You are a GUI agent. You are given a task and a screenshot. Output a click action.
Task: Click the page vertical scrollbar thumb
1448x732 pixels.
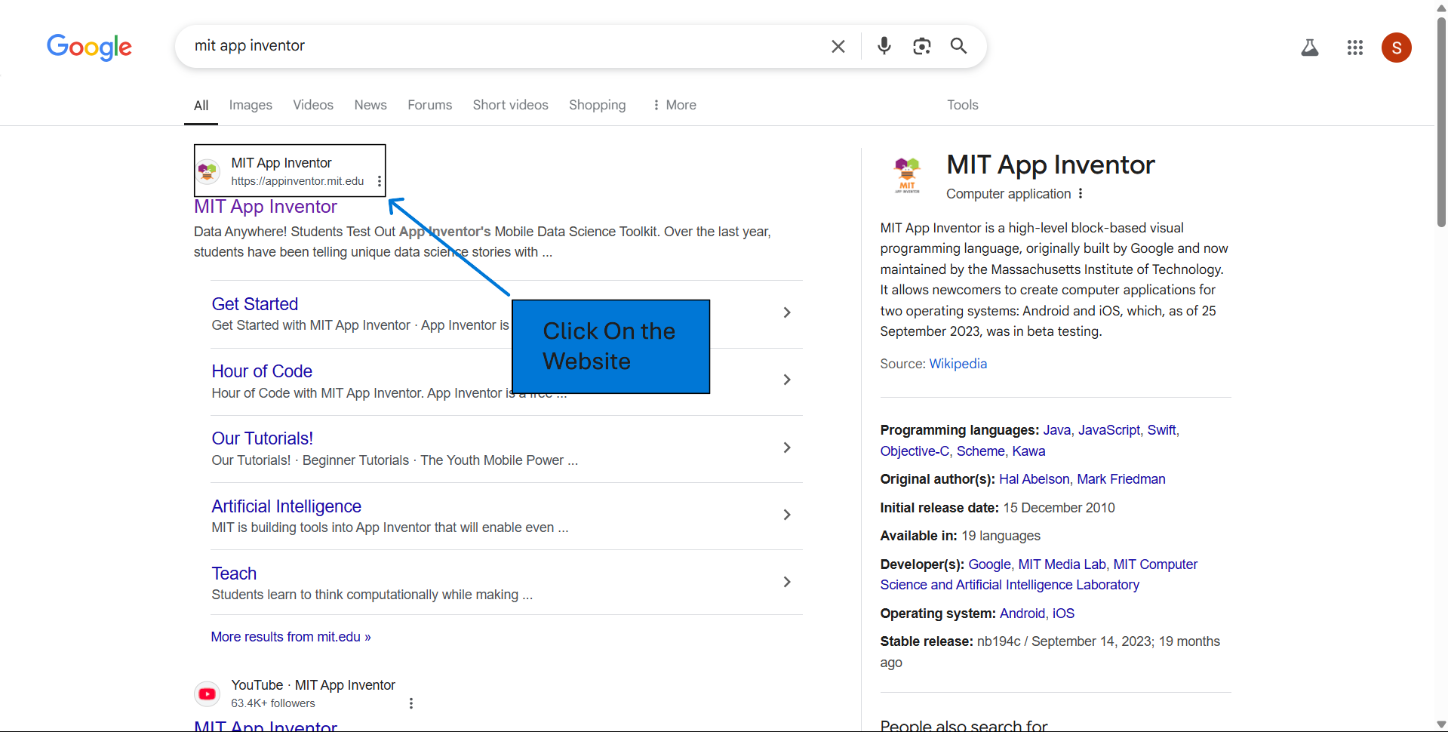coord(1441,121)
